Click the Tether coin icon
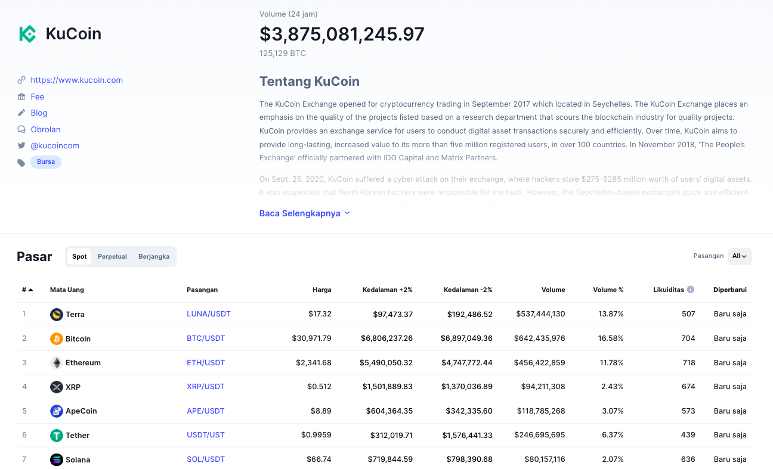This screenshot has height=469, width=773. click(57, 436)
